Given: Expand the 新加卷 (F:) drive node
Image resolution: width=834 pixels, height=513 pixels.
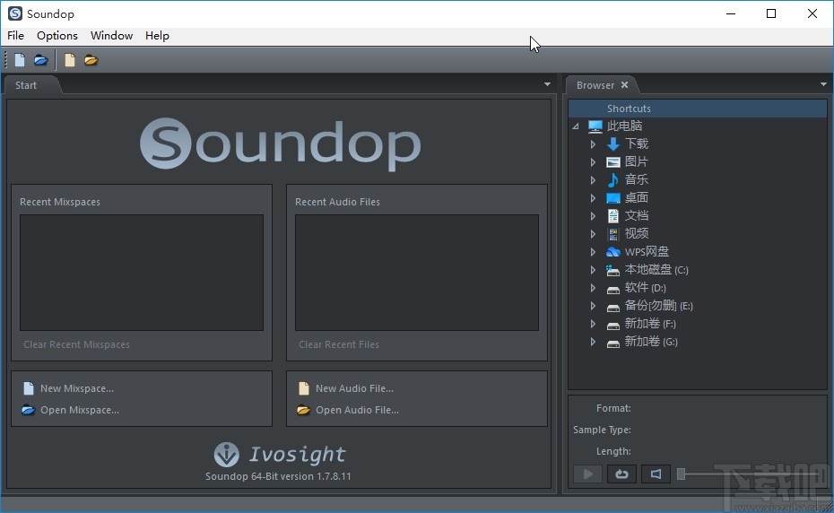Looking at the screenshot, I should [x=593, y=324].
